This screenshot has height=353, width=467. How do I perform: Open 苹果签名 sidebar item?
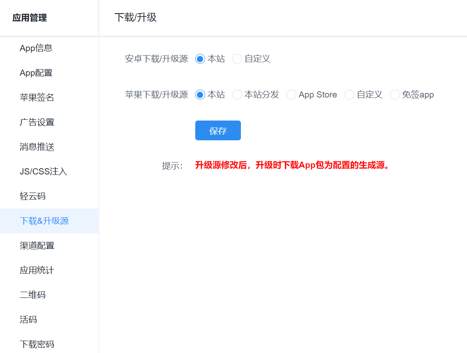coord(37,98)
